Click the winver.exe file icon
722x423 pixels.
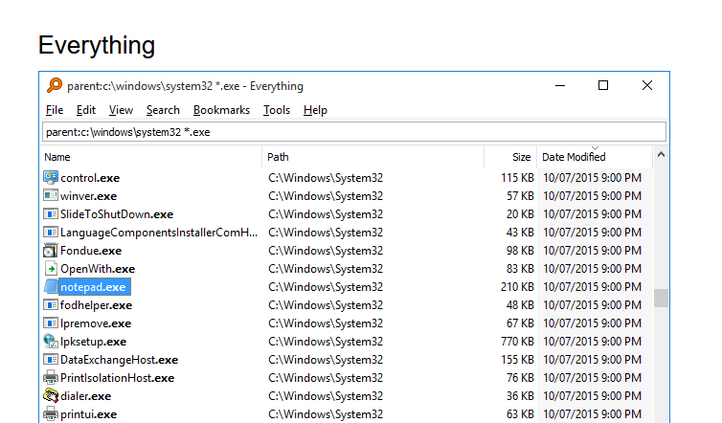click(51, 195)
